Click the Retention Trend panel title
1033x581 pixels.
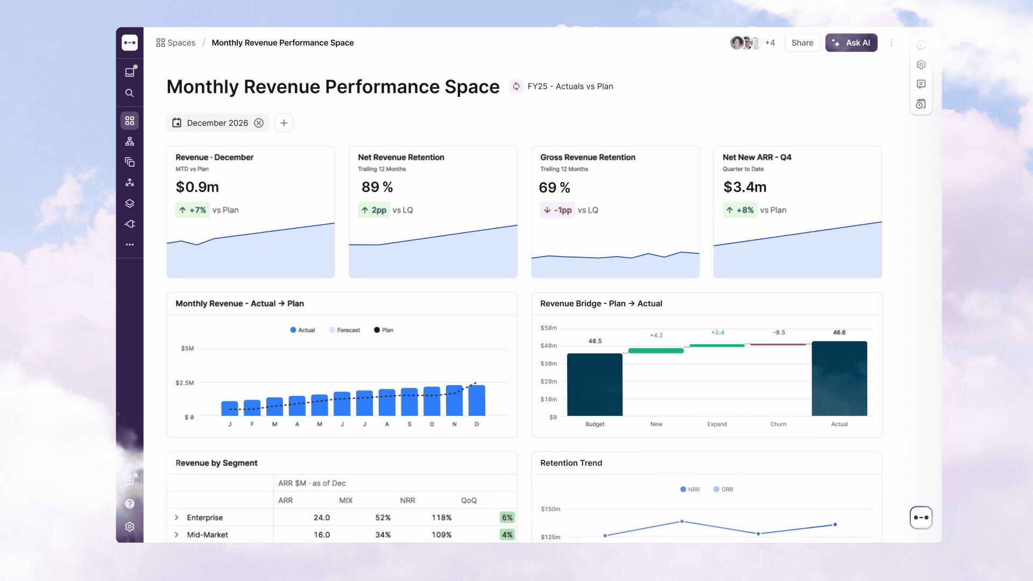click(x=571, y=463)
